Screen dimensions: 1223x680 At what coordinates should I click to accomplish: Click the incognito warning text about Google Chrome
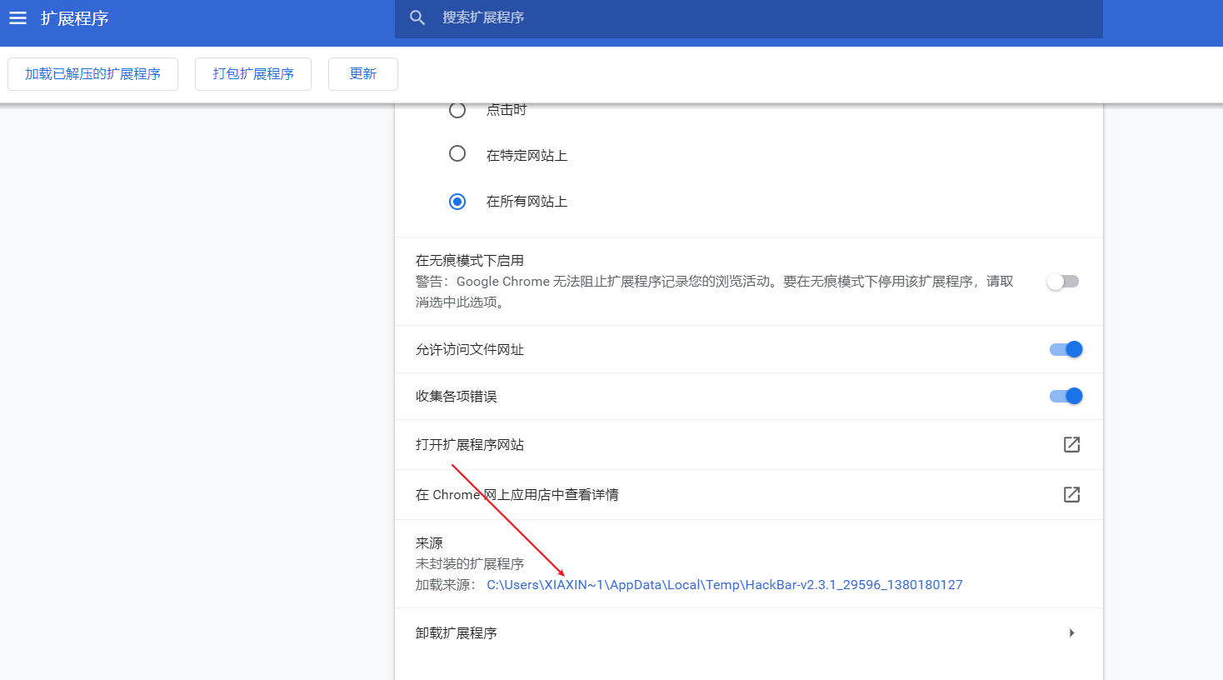[x=715, y=292]
